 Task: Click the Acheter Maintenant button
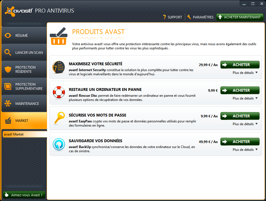tap(240, 17)
